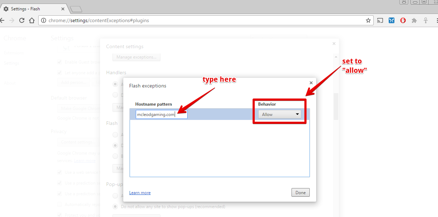The height and width of the screenshot is (217, 438).
Task: Click the red Opera extension icon
Action: [403, 20]
